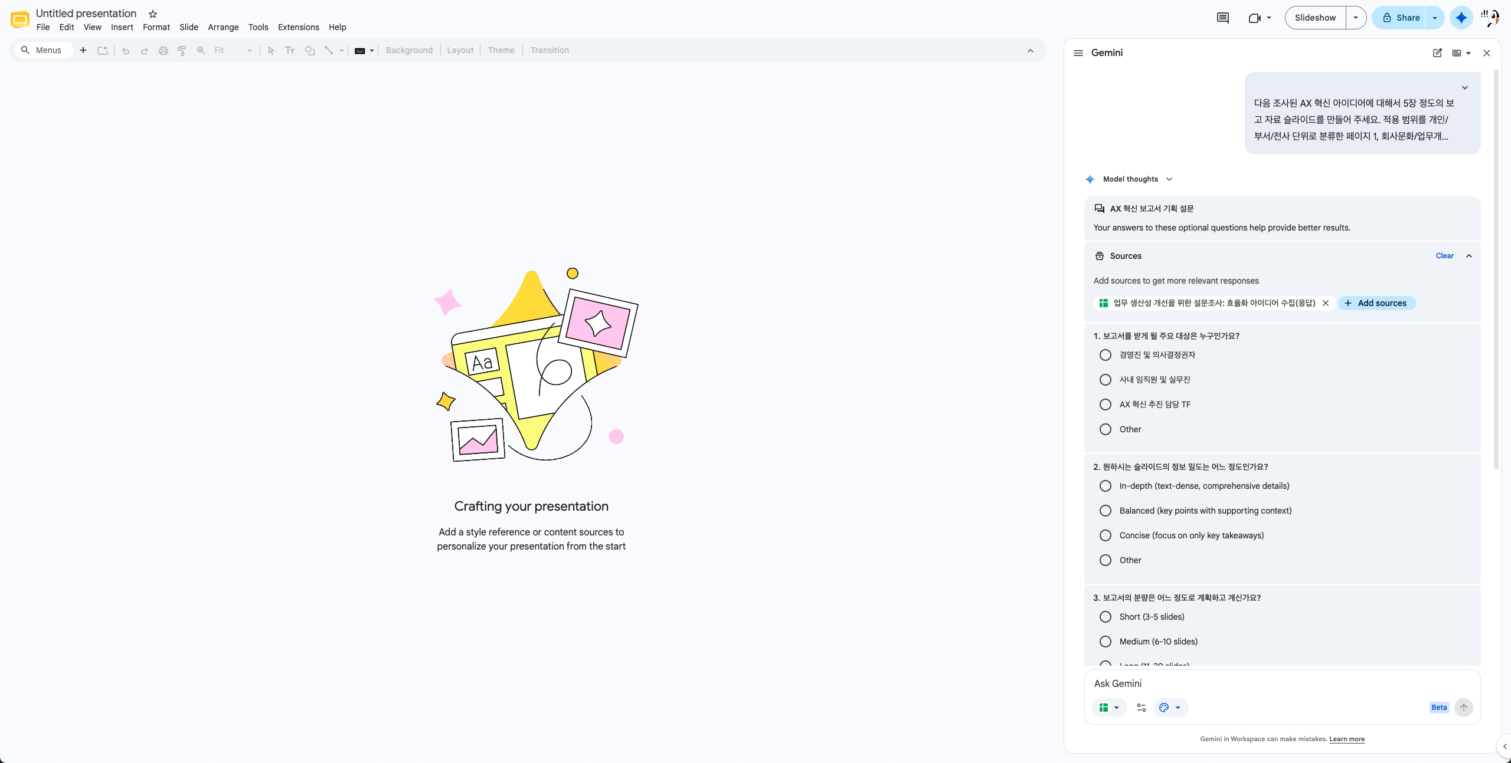Open Gemini panel hamburger menu

click(x=1078, y=53)
